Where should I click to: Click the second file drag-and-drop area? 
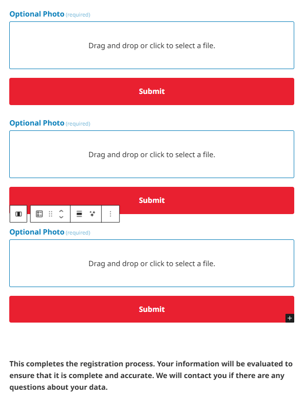151,154
